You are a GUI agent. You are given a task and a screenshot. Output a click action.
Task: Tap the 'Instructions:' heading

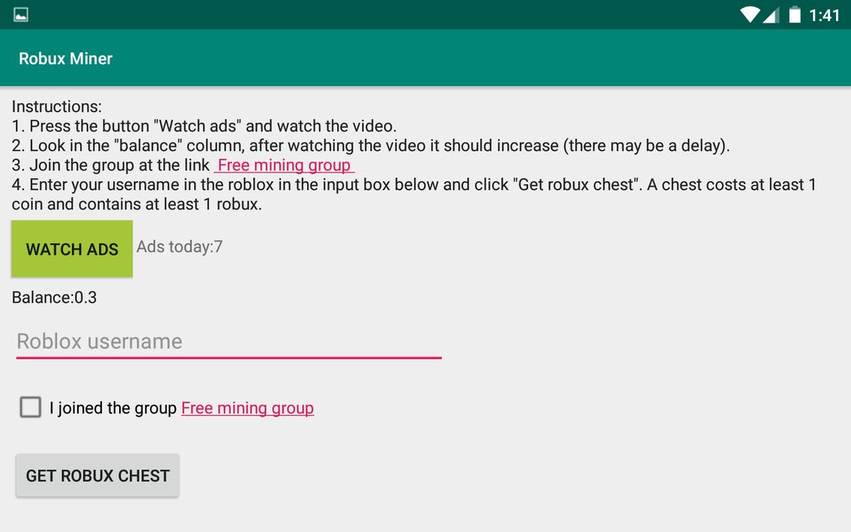[57, 106]
